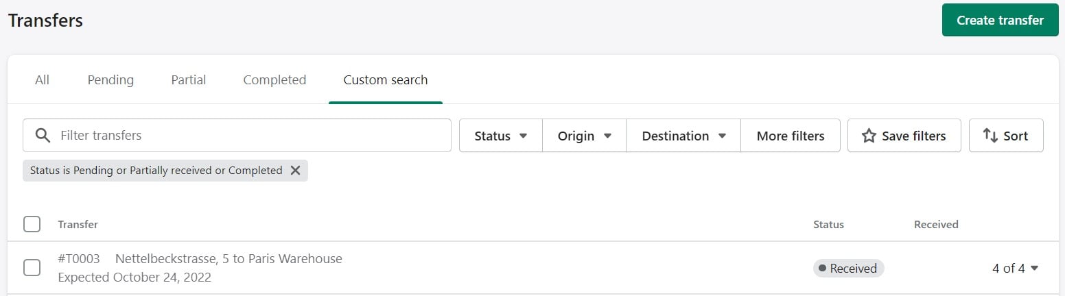Image resolution: width=1065 pixels, height=296 pixels.
Task: Switch to the Pending tab
Action: [x=110, y=80]
